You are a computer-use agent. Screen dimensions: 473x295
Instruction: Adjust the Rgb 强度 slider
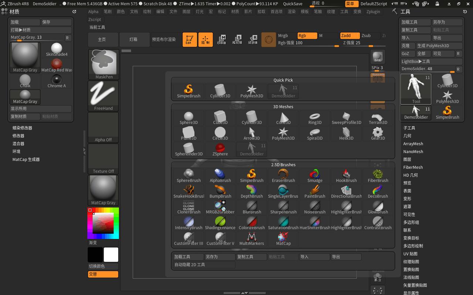point(309,43)
